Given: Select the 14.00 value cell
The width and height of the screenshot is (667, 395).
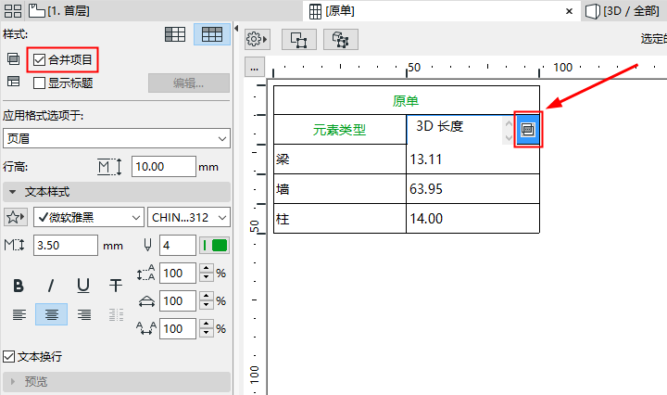Looking at the screenshot, I should pyautogui.click(x=472, y=219).
